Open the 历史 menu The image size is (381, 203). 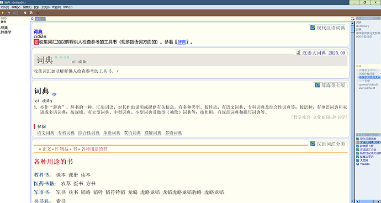45,7
